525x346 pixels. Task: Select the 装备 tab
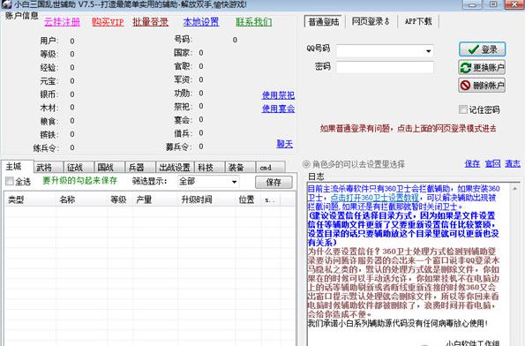pos(240,167)
